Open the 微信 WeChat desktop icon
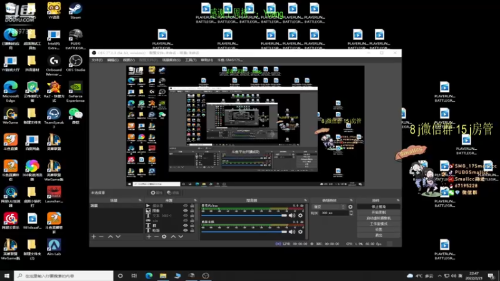 (x=76, y=116)
